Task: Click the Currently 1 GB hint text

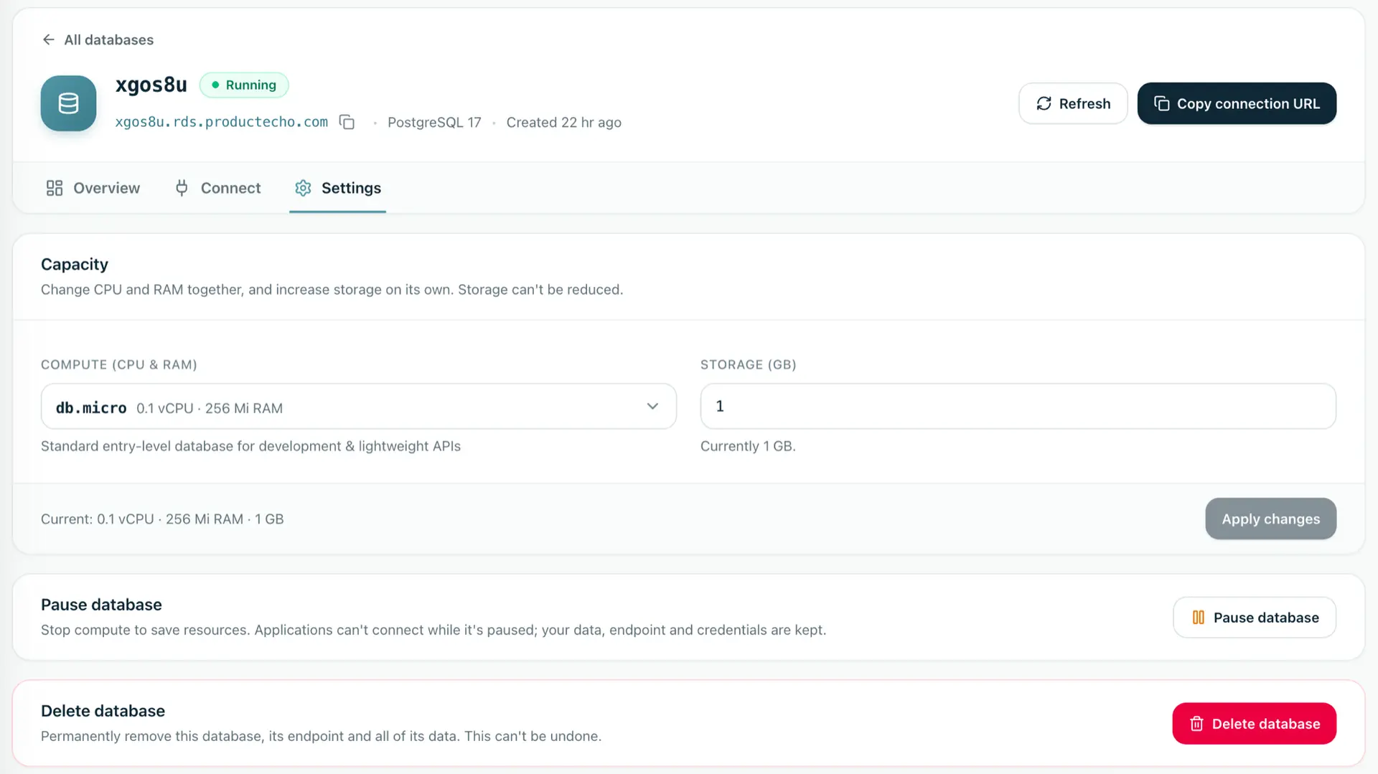Action: (748, 446)
